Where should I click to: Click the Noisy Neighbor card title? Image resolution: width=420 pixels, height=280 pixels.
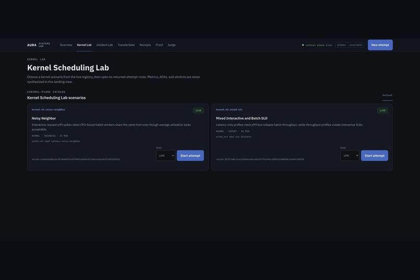point(44,118)
